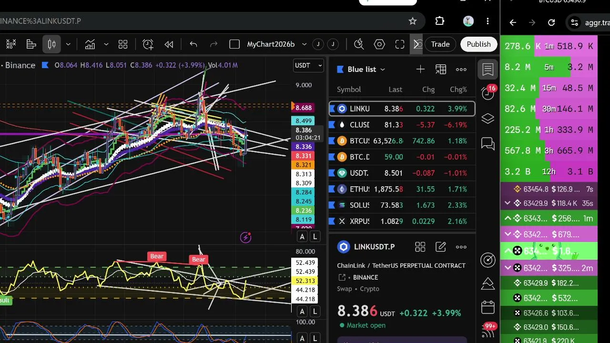
Task: Expand the chart type dropdown arrow
Action: pyautogui.click(x=68, y=44)
